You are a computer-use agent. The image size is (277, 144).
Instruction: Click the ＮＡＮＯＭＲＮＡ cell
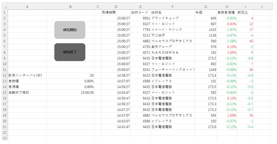[x=173, y=53]
